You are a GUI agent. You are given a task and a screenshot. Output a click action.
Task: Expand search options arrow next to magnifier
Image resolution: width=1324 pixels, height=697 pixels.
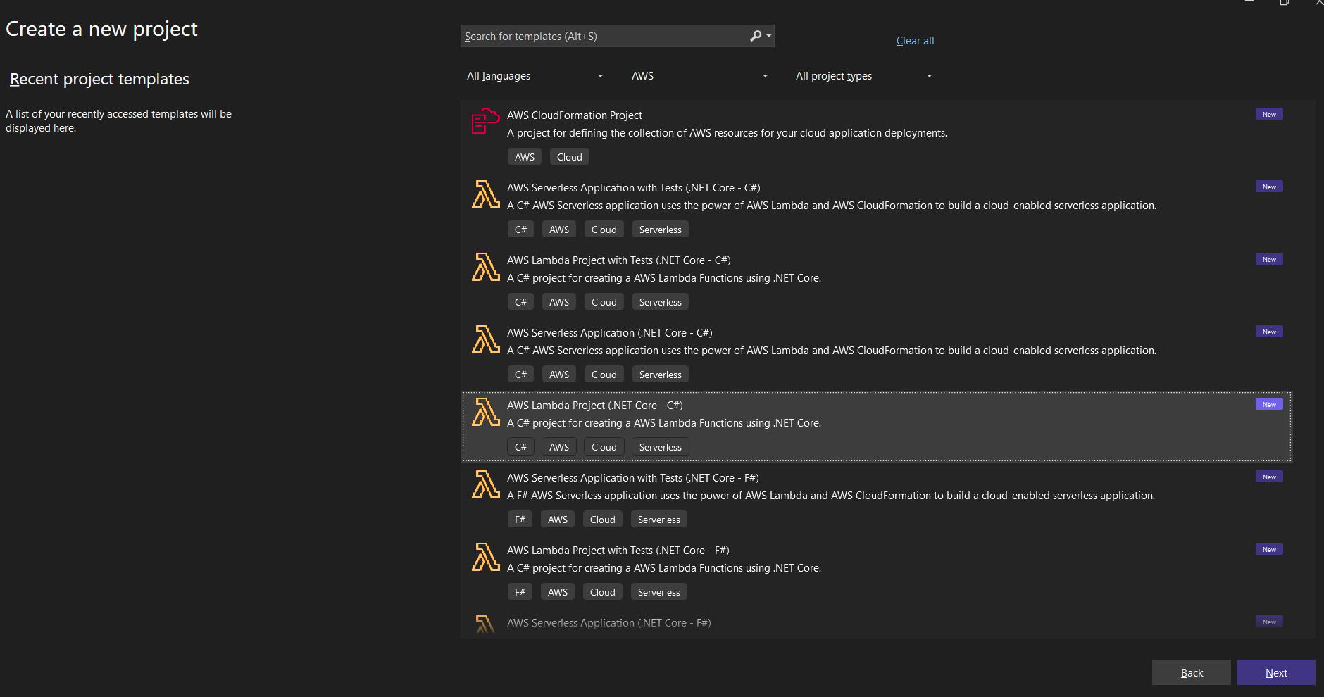click(768, 36)
